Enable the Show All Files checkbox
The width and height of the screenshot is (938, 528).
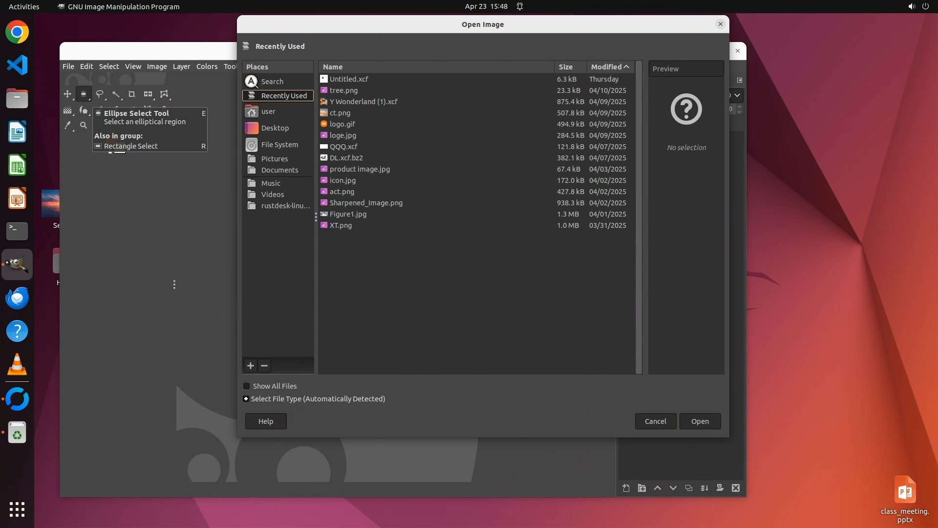point(247,386)
